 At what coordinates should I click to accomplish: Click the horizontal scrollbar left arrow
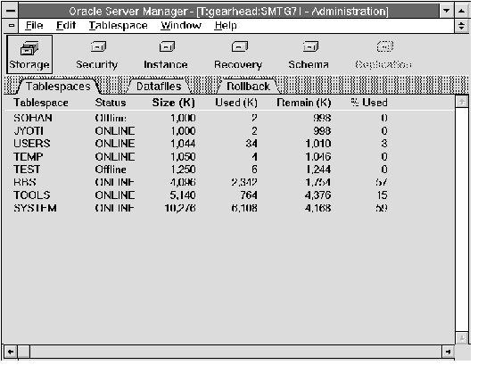[11, 353]
